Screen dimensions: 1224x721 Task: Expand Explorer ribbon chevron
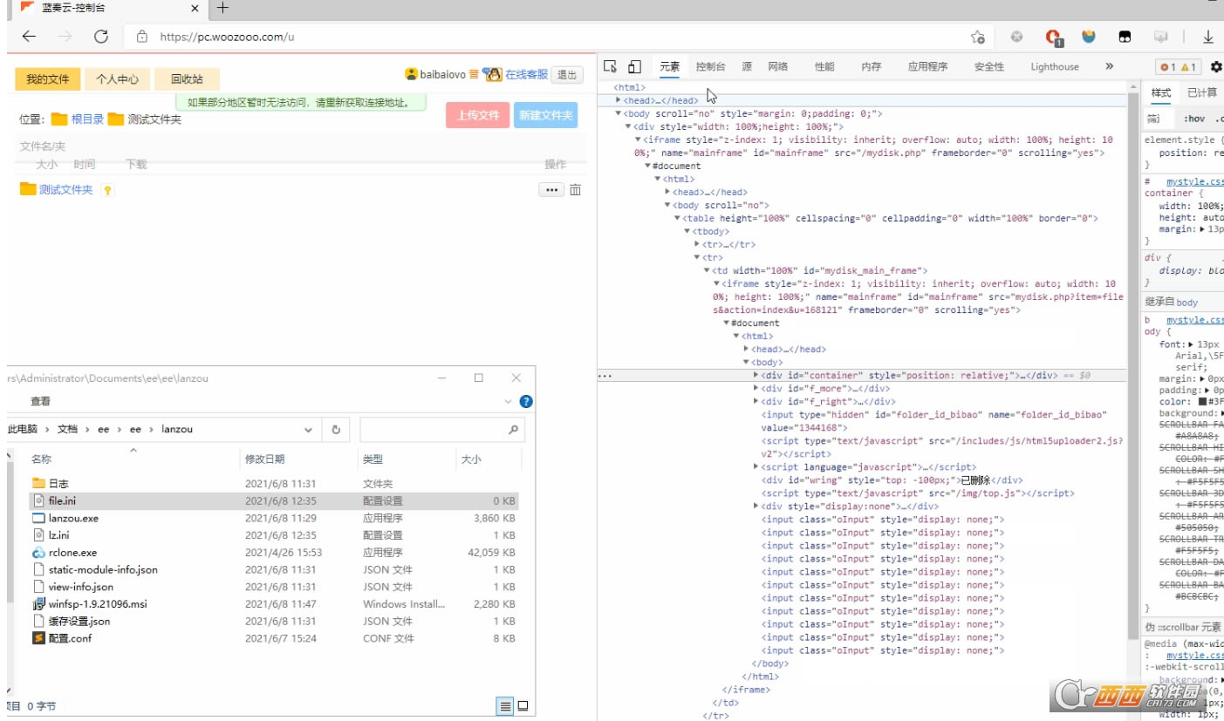509,402
